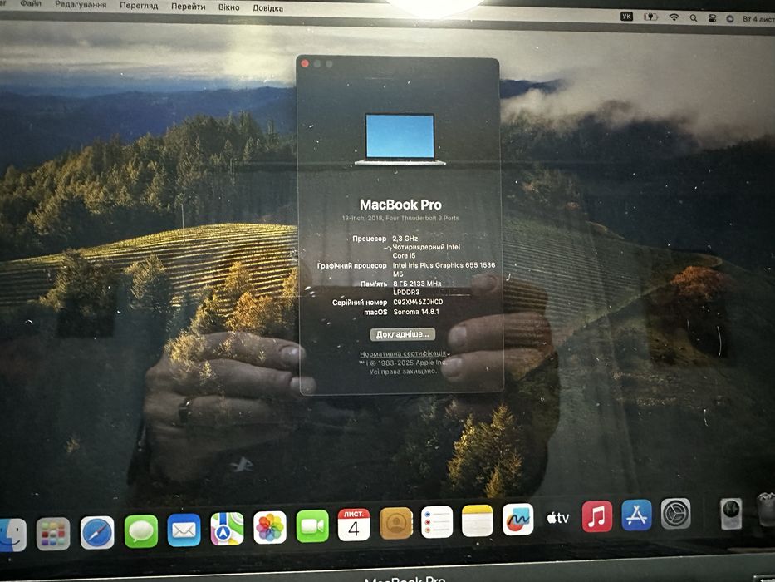Open Contacts from the Dock
775x582 pixels.
coord(396,523)
